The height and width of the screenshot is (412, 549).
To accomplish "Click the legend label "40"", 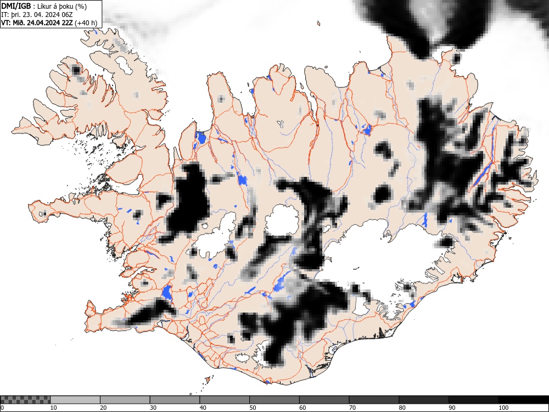I will point(203,408).
